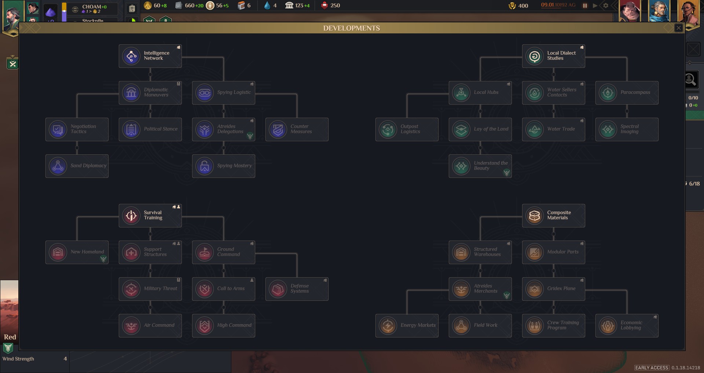Click the Counter Measures development icon
Viewport: 704px width, 373px height.
click(x=278, y=129)
